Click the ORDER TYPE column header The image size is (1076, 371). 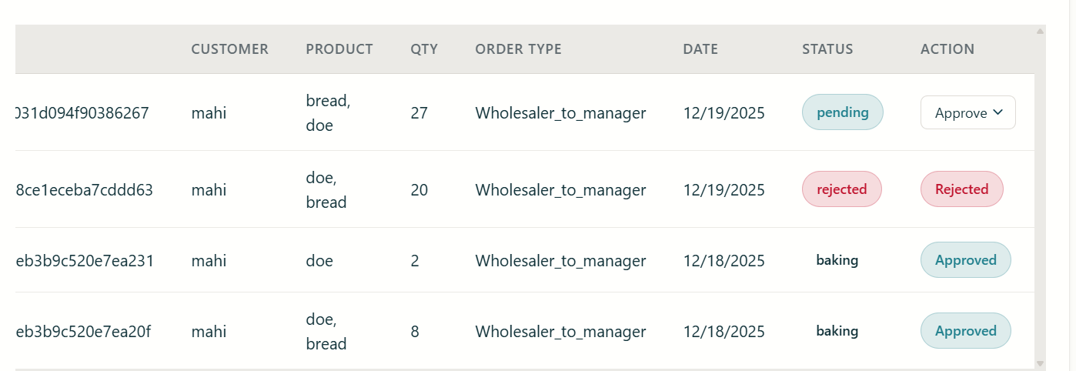[x=518, y=49]
